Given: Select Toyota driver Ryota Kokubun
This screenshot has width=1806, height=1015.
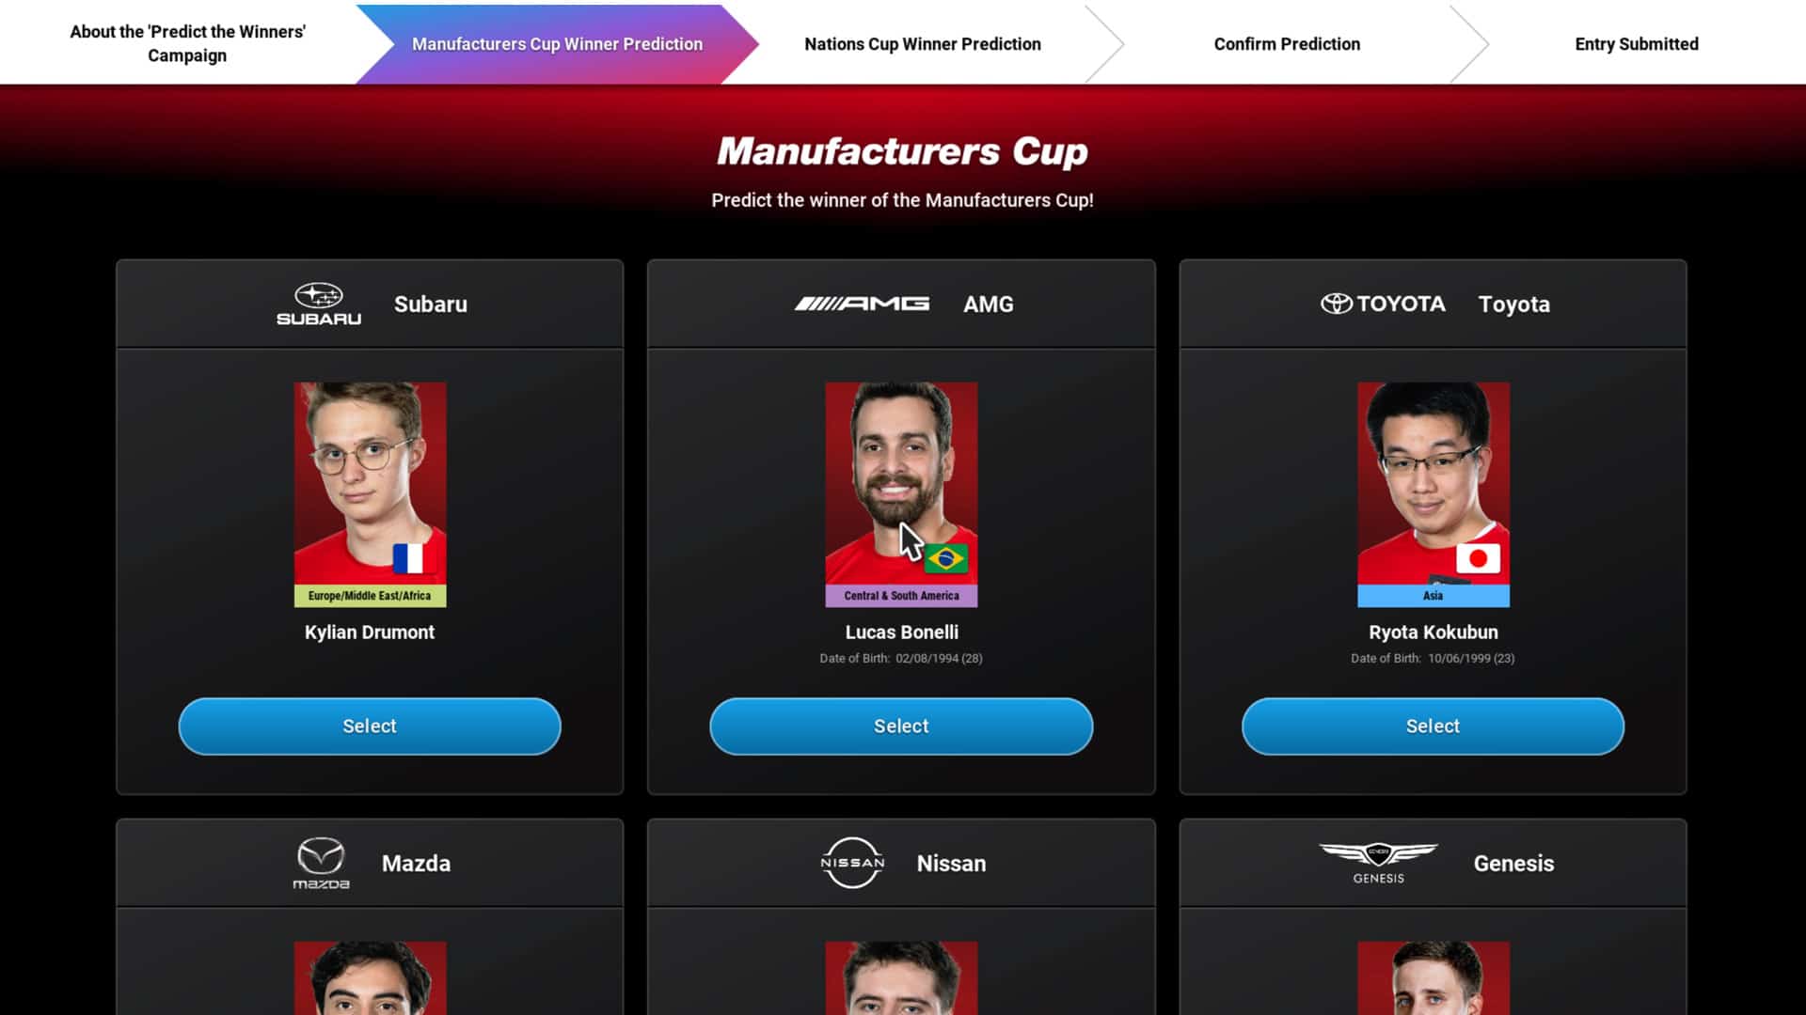Looking at the screenshot, I should (x=1433, y=726).
